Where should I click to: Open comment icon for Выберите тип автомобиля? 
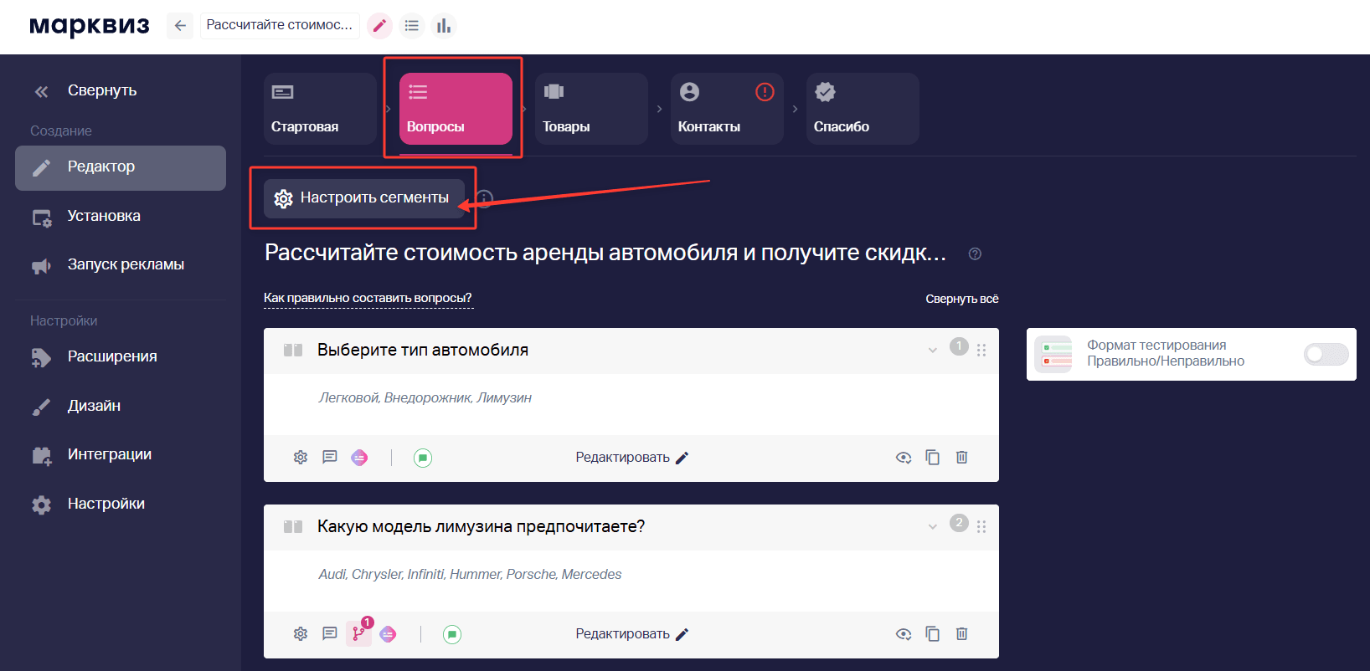click(330, 458)
